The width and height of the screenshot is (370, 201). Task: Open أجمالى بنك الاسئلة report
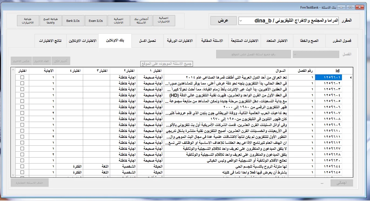pyautogui.click(x=141, y=21)
